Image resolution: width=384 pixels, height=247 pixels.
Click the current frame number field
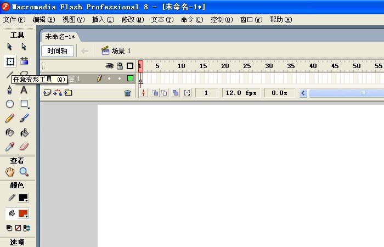pyautogui.click(x=206, y=93)
